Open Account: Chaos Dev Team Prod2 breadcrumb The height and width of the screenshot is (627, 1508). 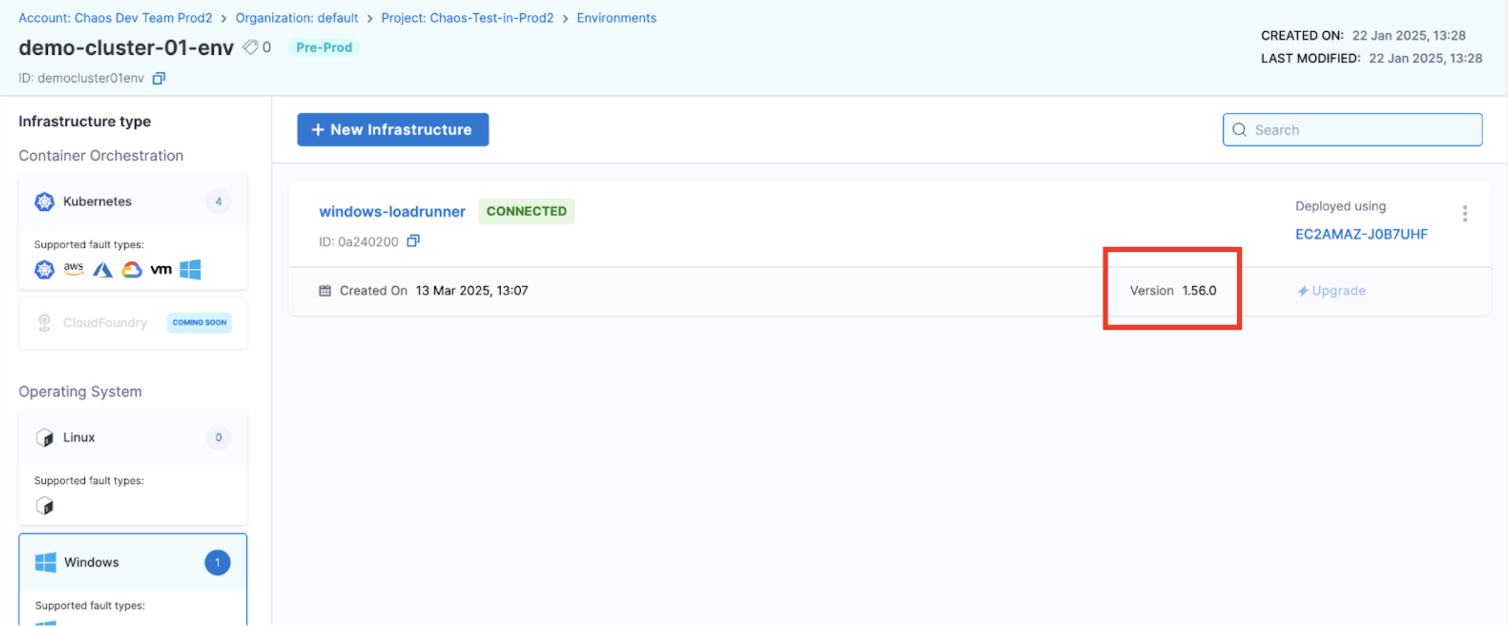(x=115, y=18)
